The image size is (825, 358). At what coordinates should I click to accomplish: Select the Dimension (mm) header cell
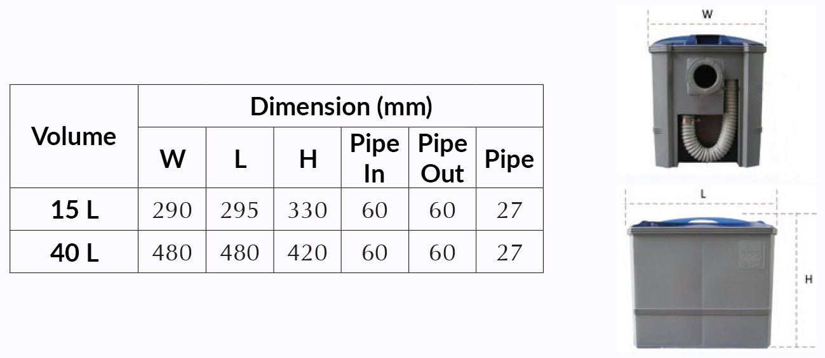point(340,106)
